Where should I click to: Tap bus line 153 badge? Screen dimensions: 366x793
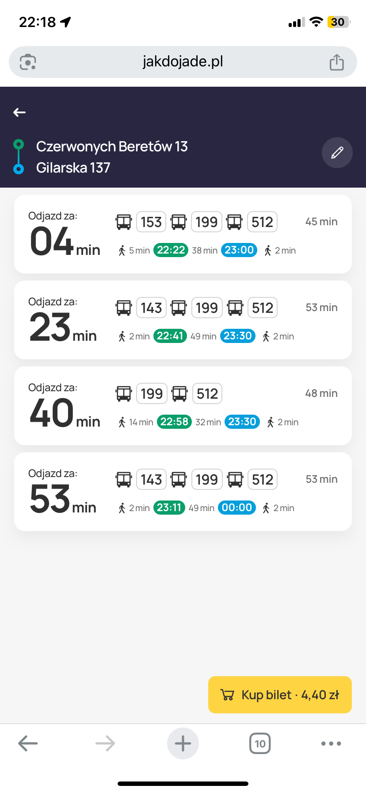pos(151,222)
